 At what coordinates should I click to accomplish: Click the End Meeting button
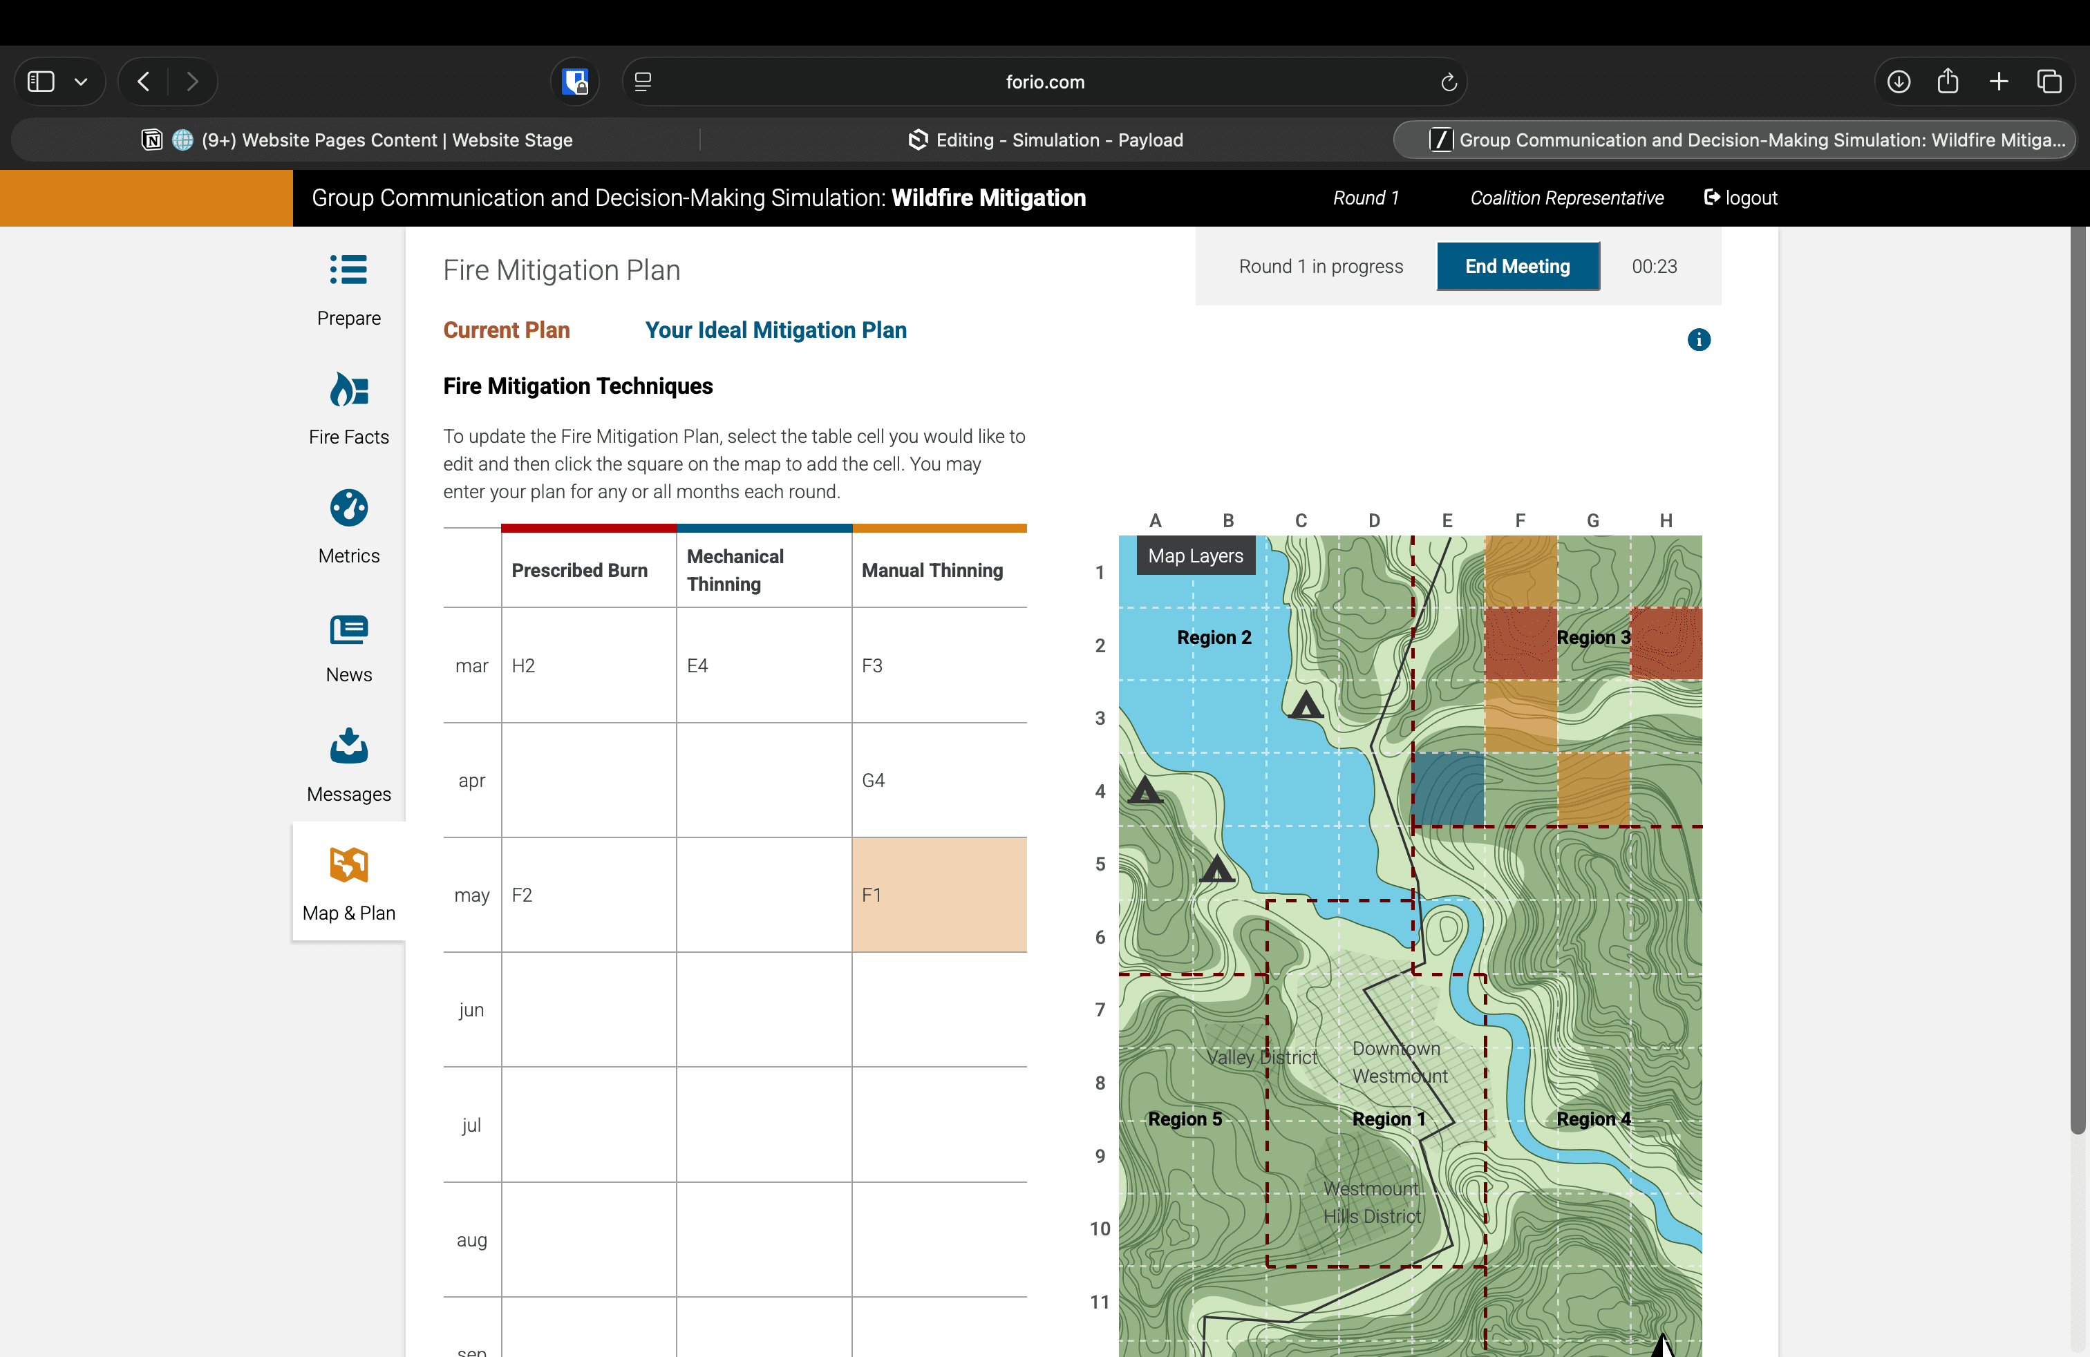click(1516, 266)
